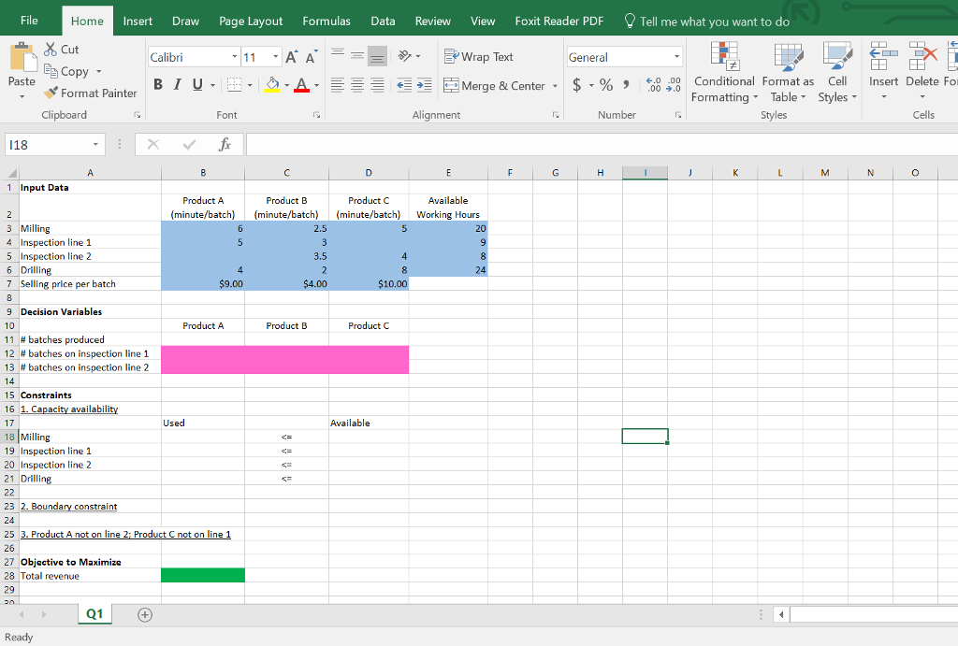
Task: Open Number format dialog launcher
Action: [678, 115]
